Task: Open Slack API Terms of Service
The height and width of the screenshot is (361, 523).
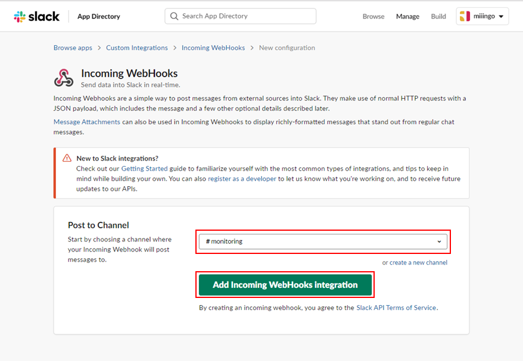Action: [396, 307]
